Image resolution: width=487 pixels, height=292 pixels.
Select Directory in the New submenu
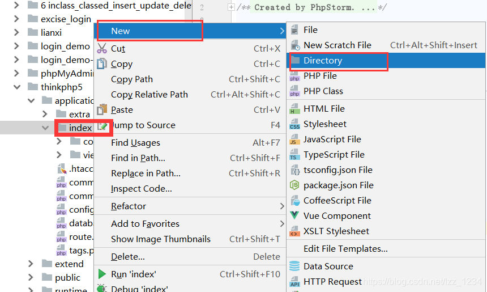coord(386,60)
